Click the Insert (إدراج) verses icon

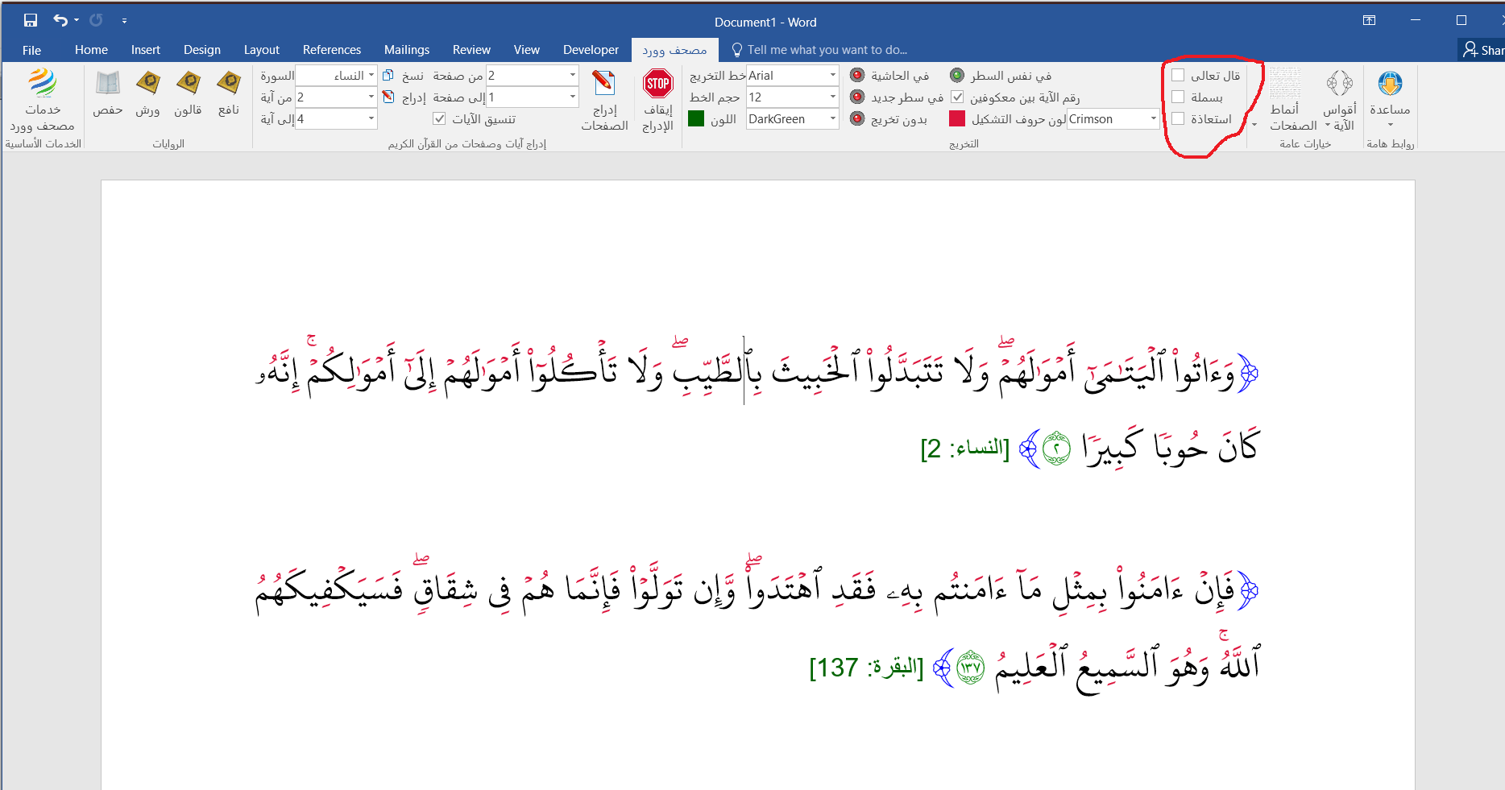pyautogui.click(x=388, y=97)
